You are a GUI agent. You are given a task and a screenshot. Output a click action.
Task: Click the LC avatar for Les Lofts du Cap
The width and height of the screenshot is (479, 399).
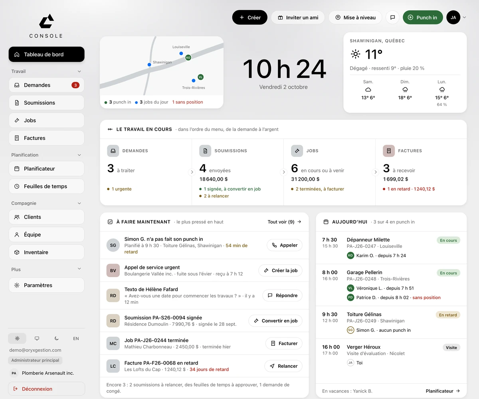[x=113, y=366]
